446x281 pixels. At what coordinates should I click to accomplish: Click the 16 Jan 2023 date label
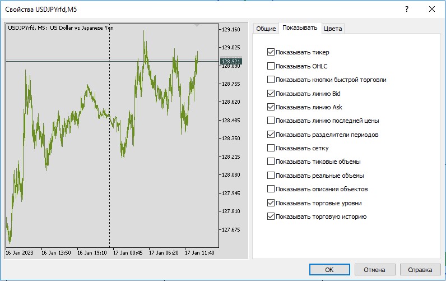(20, 252)
